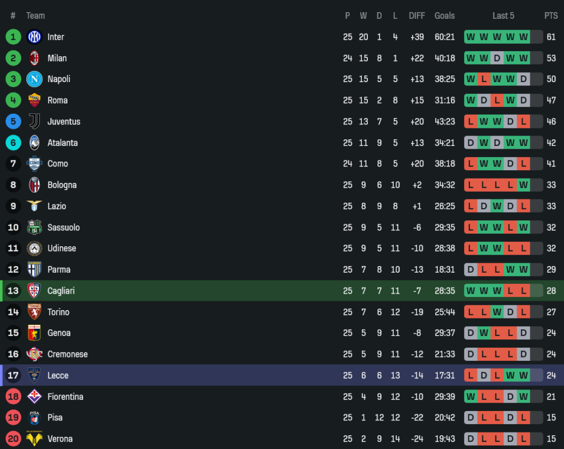Open the Lecce team name link
Image resolution: width=564 pixels, height=449 pixels.
pos(58,375)
